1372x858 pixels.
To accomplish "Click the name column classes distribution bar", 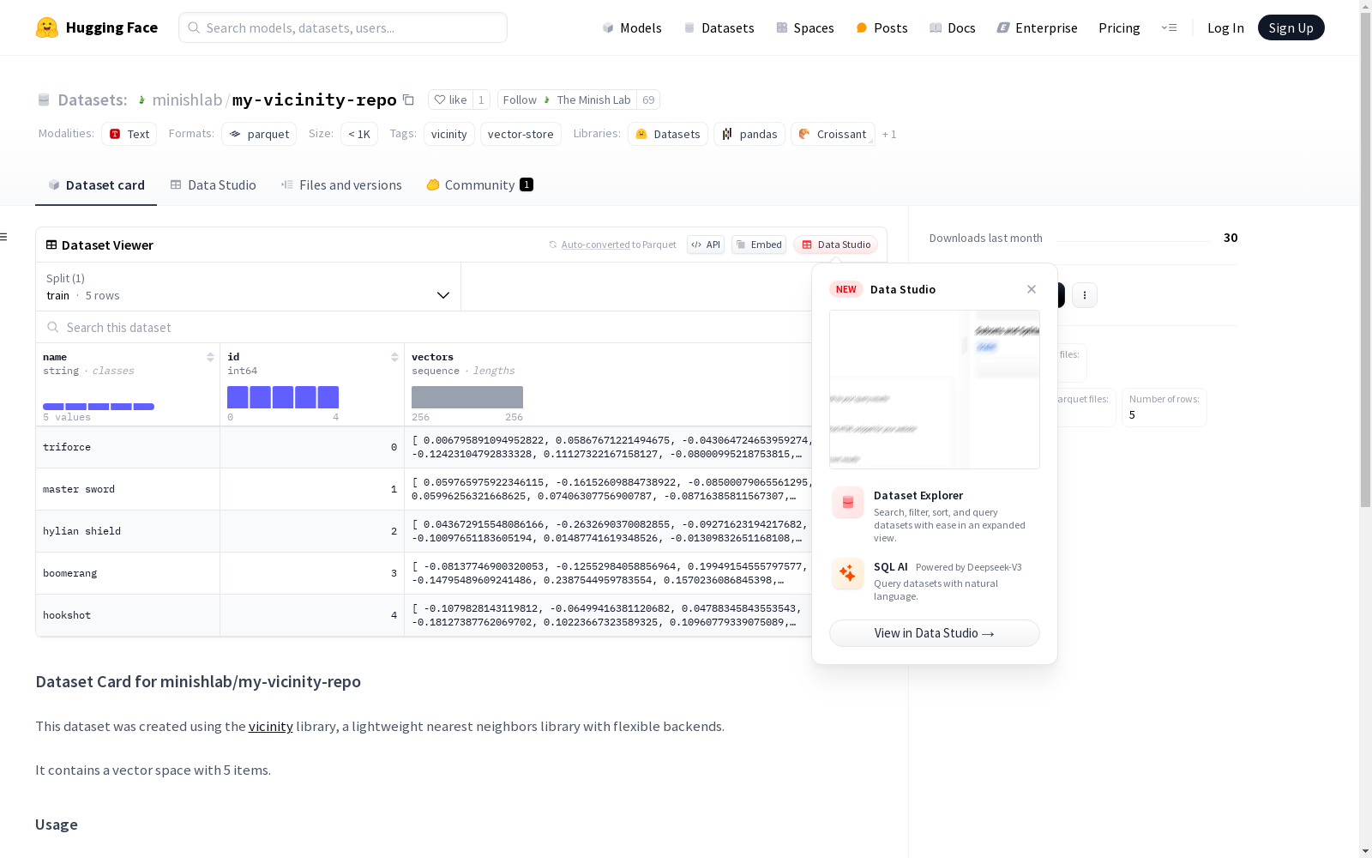I will [x=99, y=407].
